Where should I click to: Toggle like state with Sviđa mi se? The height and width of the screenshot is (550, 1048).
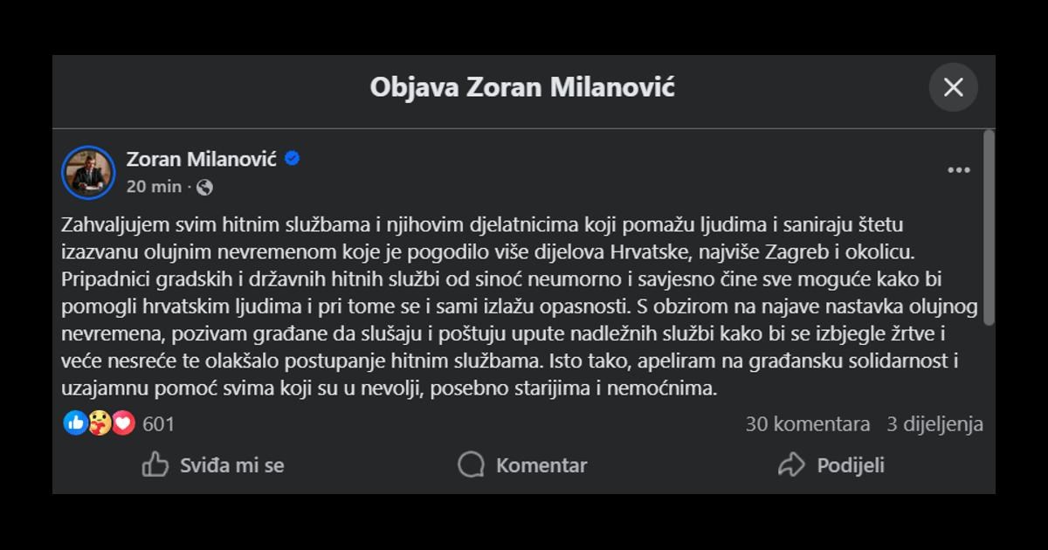tap(231, 465)
